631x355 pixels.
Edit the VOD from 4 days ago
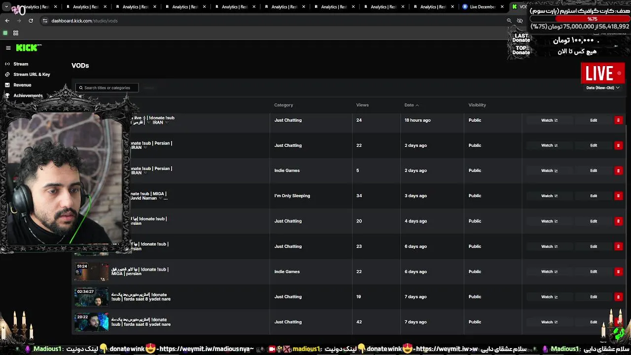coord(594,221)
